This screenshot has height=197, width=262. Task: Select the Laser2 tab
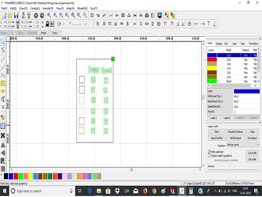pyautogui.click(x=227, y=118)
